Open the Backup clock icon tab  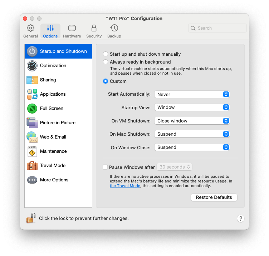pyautogui.click(x=114, y=28)
